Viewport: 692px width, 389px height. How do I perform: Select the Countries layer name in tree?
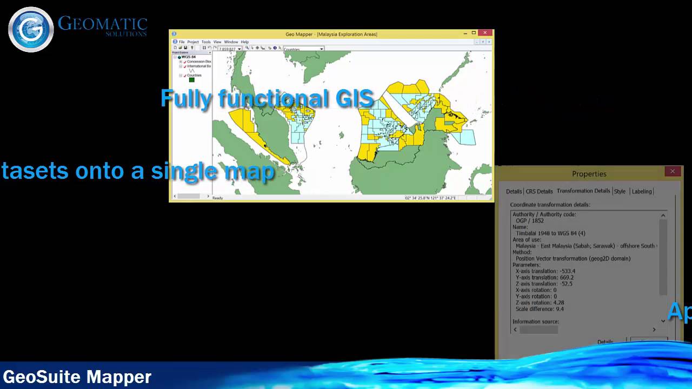tap(195, 76)
